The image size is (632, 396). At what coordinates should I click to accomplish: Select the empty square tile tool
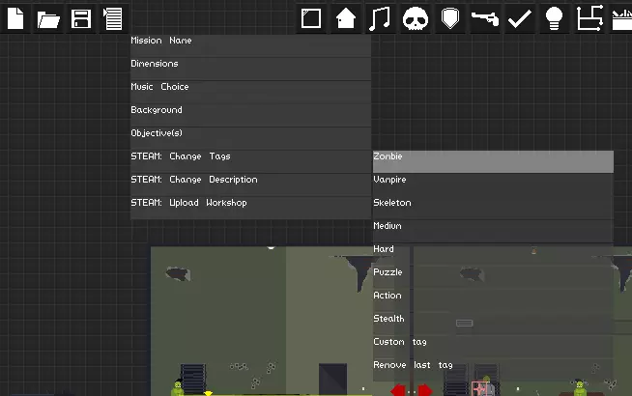(311, 18)
